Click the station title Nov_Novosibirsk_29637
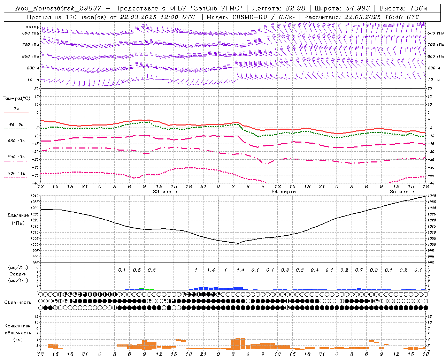Screen dimensions: 446x357 58,8
